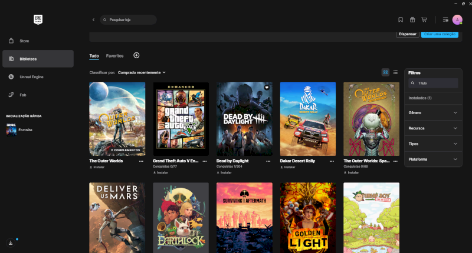The width and height of the screenshot is (472, 253).
Task: Open the settings list icon beside avatar
Action: pyautogui.click(x=445, y=20)
